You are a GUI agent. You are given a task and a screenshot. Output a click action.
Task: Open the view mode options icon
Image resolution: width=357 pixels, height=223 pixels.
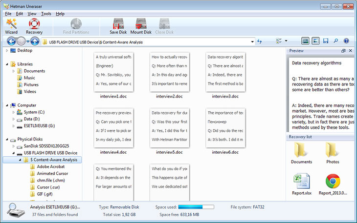tap(279, 41)
